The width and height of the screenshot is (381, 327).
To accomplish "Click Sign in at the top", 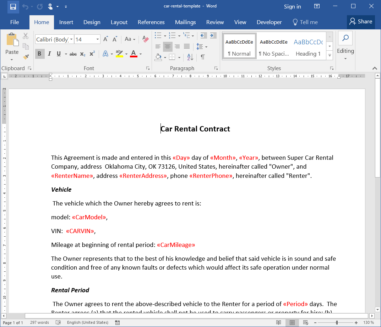I will (x=292, y=6).
